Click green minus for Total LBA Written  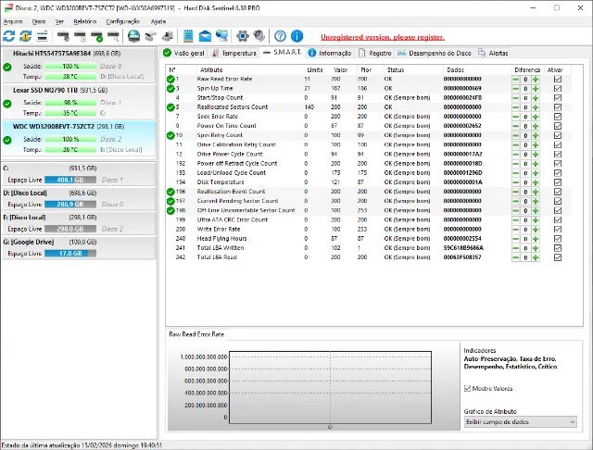coord(515,248)
